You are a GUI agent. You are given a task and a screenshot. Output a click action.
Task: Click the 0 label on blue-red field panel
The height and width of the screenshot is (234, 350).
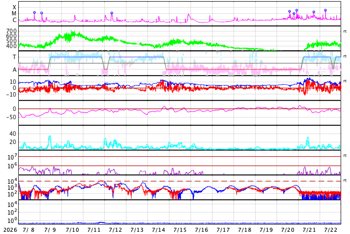pos(14,88)
